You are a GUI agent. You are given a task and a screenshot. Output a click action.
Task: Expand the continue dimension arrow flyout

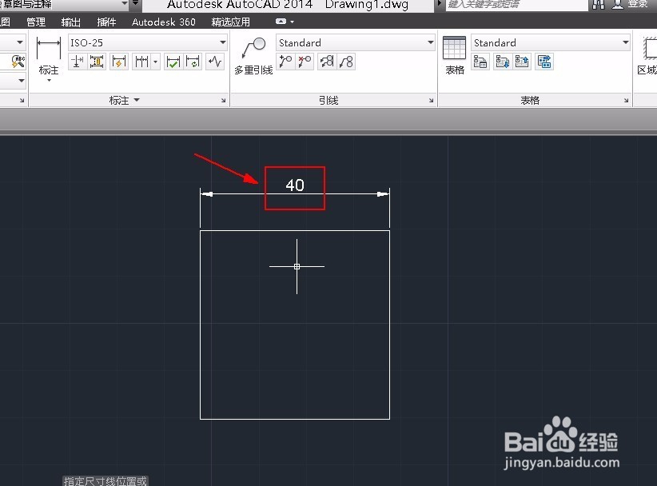click(155, 62)
